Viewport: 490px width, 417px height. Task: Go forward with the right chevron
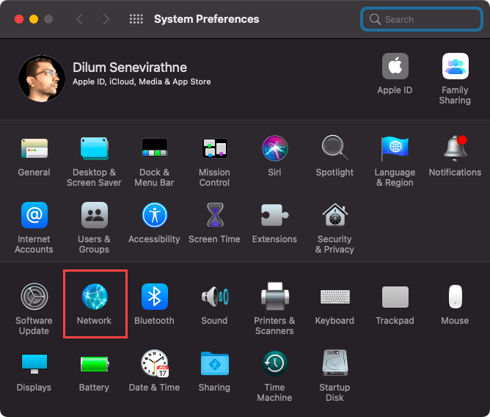(106, 19)
